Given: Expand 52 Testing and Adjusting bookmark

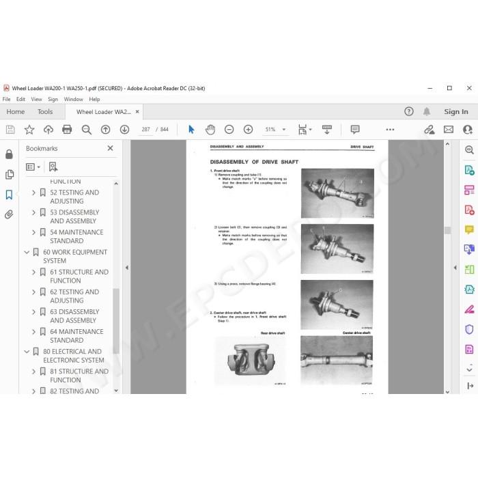Looking at the screenshot, I should click(x=33, y=193).
